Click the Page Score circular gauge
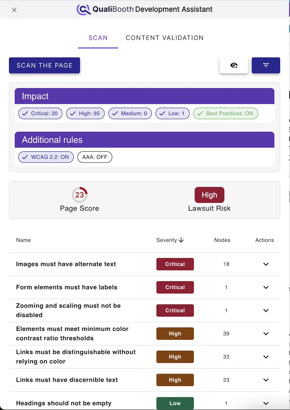 pyautogui.click(x=80, y=195)
